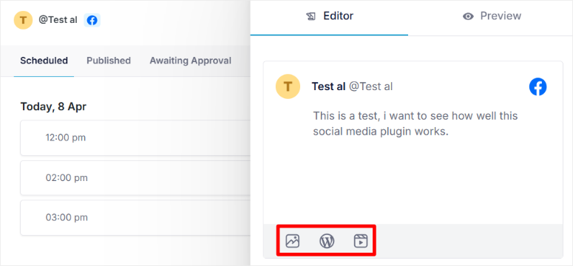Click the video clip icon in editor toolbar
Screen dimensions: 573x266
361,241
